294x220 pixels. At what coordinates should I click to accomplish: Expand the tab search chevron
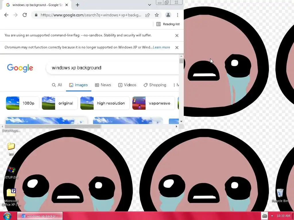149,5
